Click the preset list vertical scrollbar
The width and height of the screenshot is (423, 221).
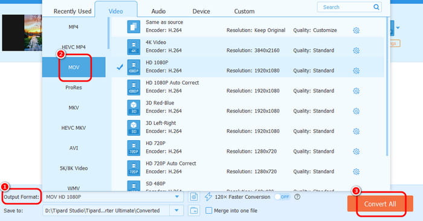click(387, 86)
